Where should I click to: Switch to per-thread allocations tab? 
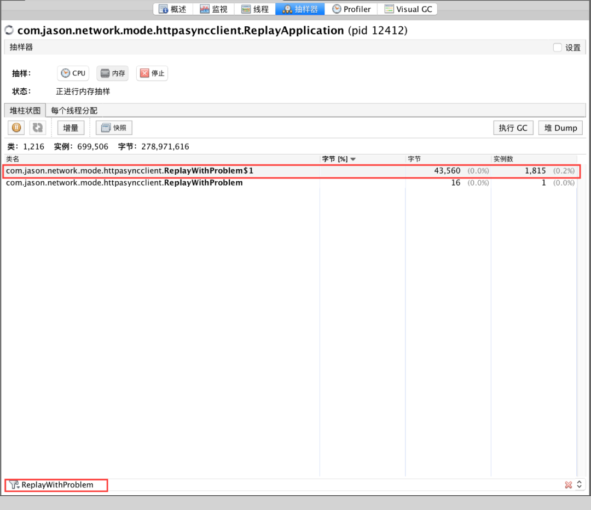[74, 110]
